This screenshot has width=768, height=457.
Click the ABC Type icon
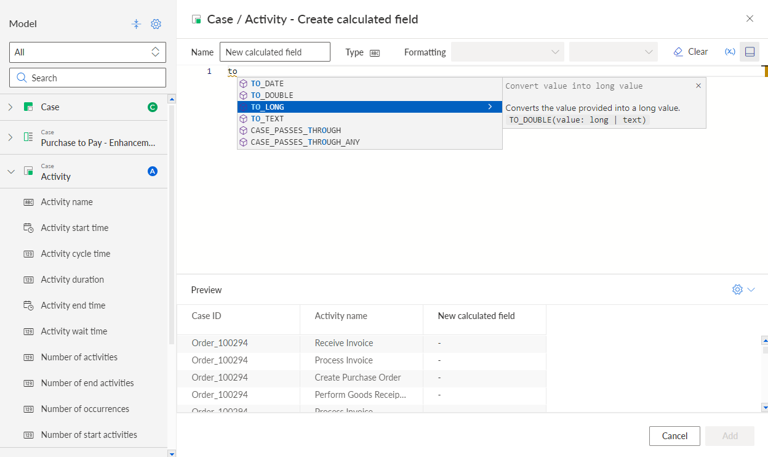[x=375, y=53]
